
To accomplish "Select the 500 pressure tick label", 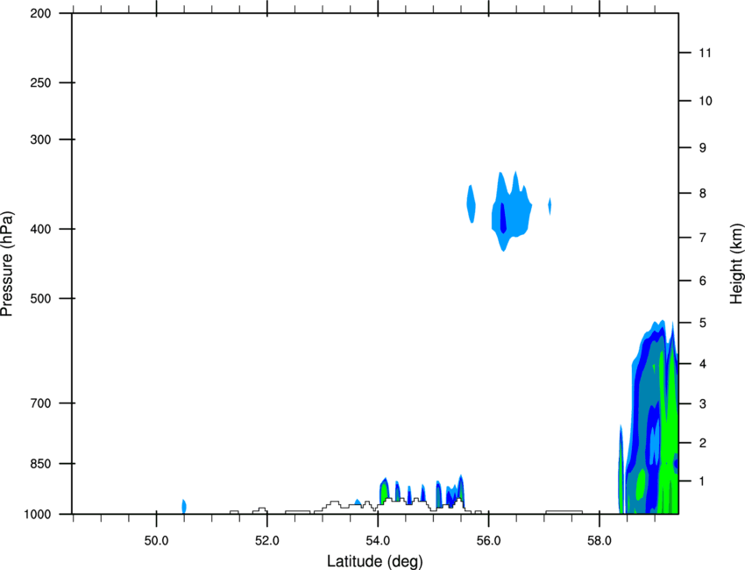I will pos(40,298).
